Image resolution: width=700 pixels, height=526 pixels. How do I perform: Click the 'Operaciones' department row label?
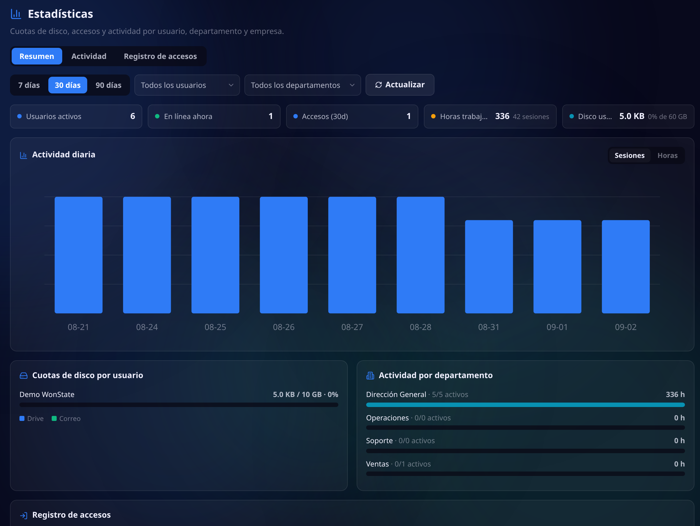pyautogui.click(x=387, y=418)
